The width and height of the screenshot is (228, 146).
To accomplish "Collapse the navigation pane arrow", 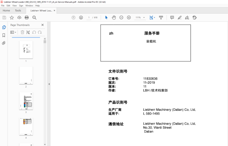I will tap(49, 84).
